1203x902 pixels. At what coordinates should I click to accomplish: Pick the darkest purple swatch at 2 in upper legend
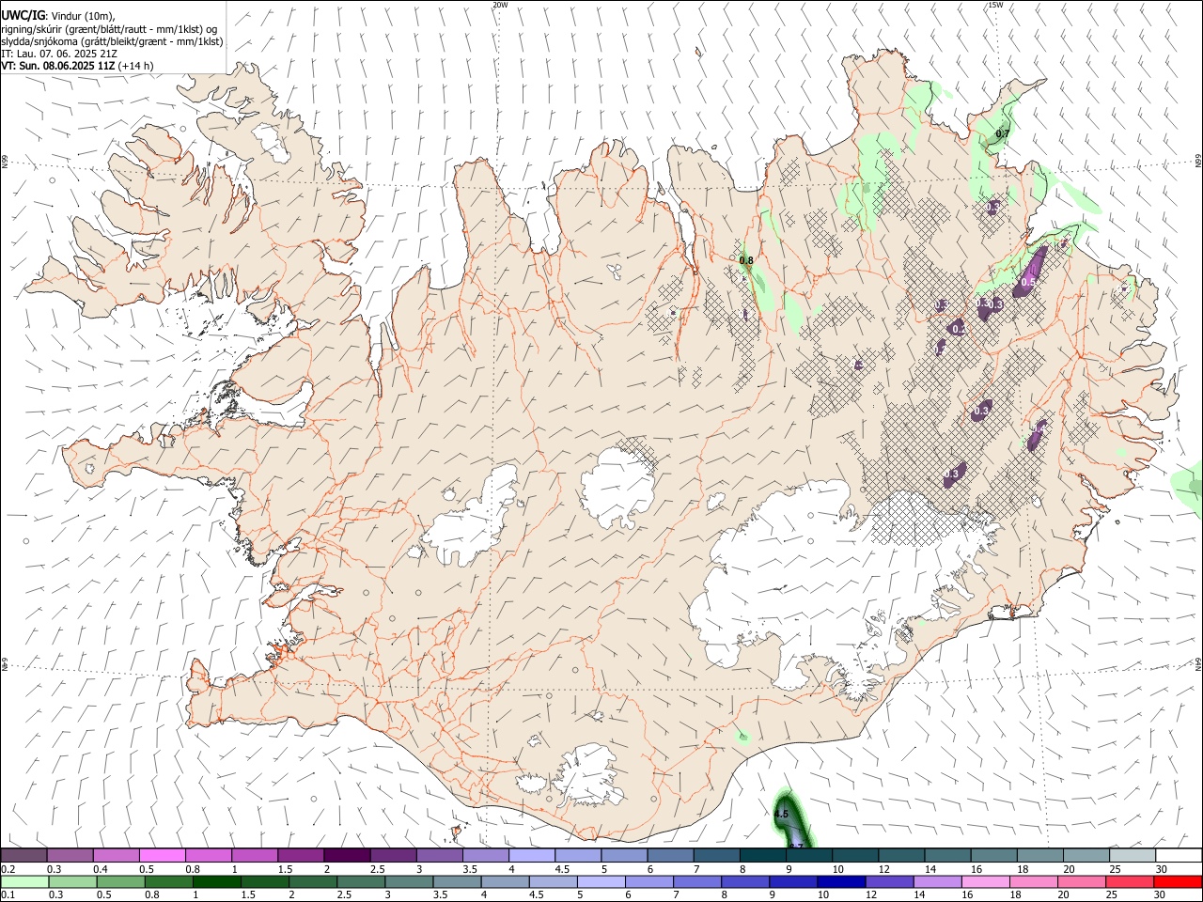point(347,855)
